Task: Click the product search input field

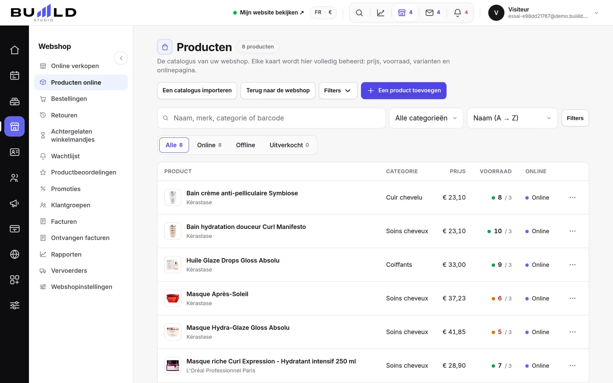Action: point(271,118)
